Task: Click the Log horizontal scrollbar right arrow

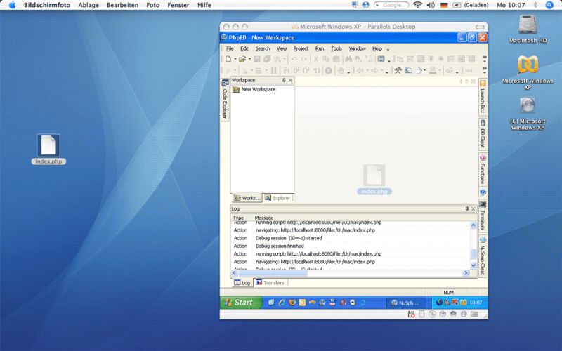Action: click(x=466, y=273)
